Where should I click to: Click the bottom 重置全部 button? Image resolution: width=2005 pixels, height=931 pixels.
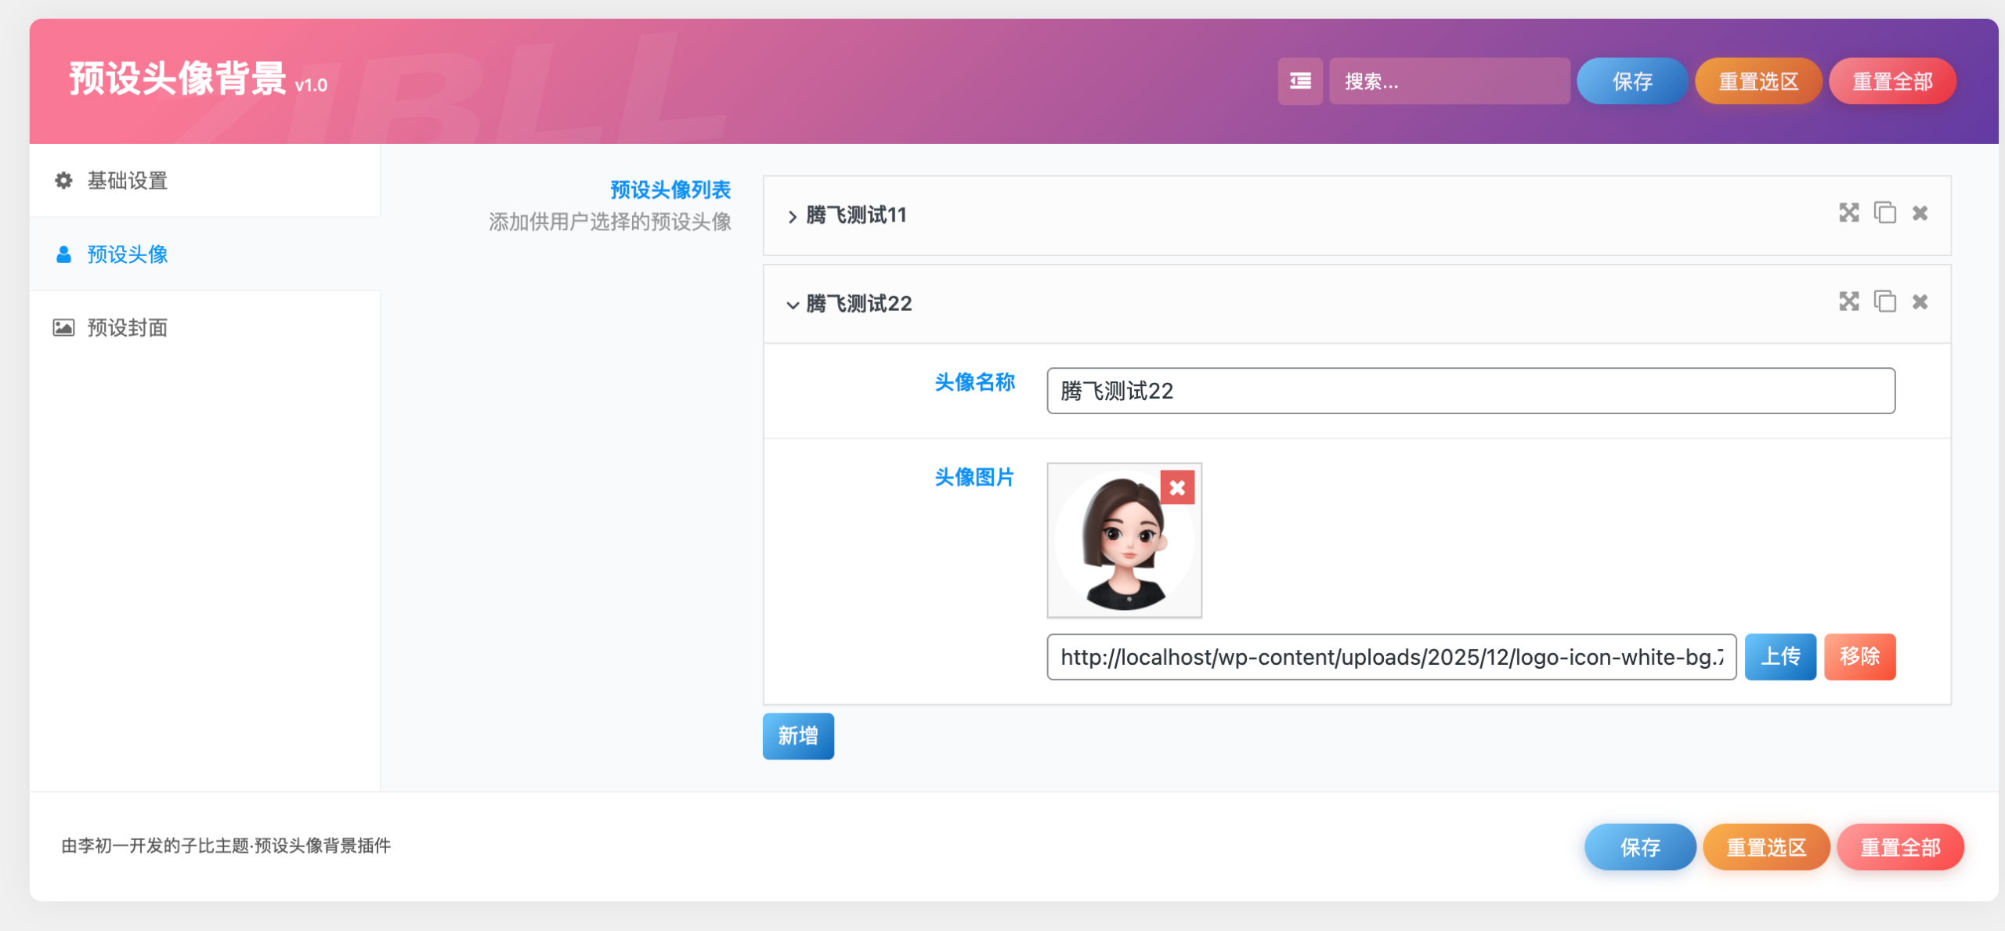pyautogui.click(x=1900, y=846)
